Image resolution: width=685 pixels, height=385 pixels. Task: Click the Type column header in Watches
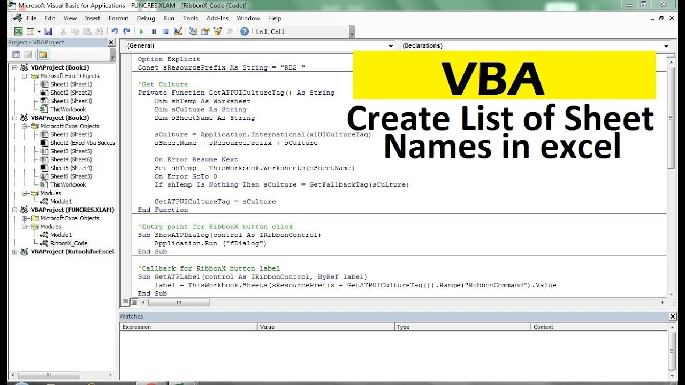pyautogui.click(x=463, y=327)
